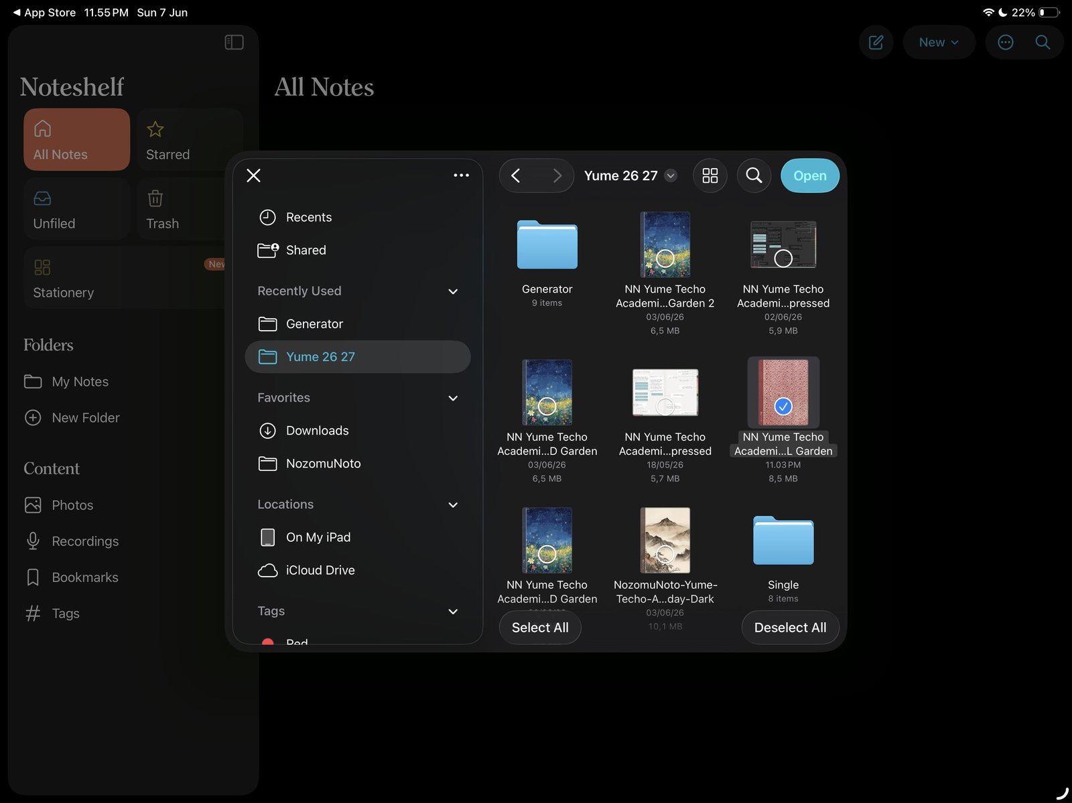Screen dimensions: 1072x803
Task: Open the Noteshelf more options circle icon
Action: pos(1006,42)
